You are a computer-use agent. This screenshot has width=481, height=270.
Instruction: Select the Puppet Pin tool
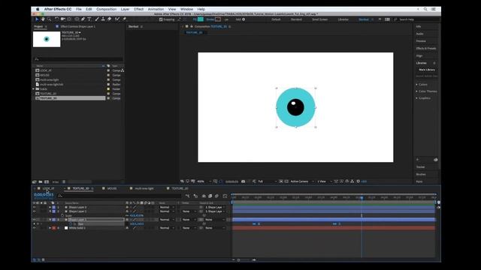coord(125,19)
